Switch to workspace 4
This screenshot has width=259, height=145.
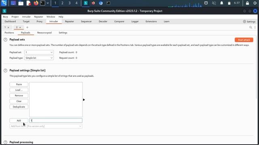tap(76, 3)
